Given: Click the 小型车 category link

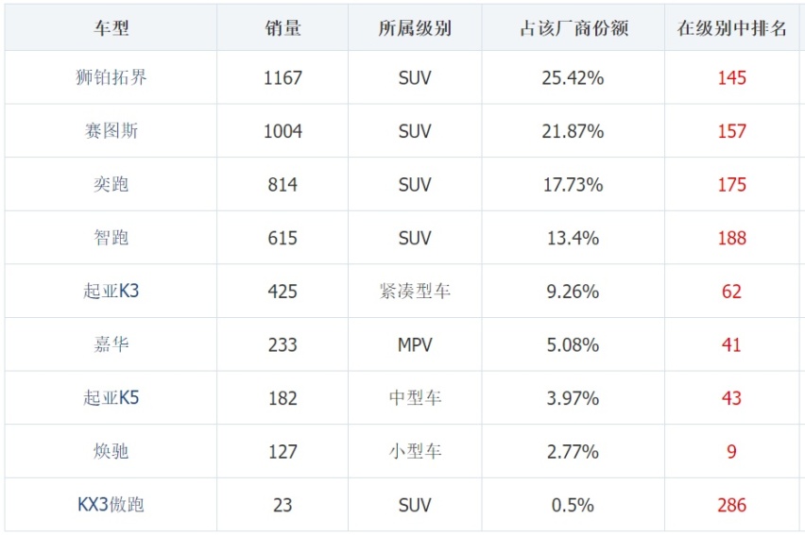Looking at the screenshot, I should pos(415,451).
